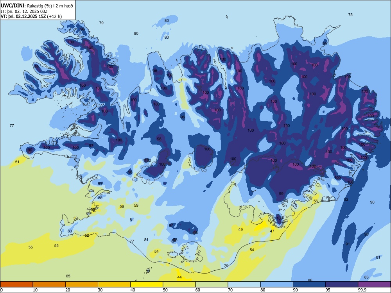391x293 pixels.
Task: Click the 20–30 legend color swatch
Action: tap(82, 284)
